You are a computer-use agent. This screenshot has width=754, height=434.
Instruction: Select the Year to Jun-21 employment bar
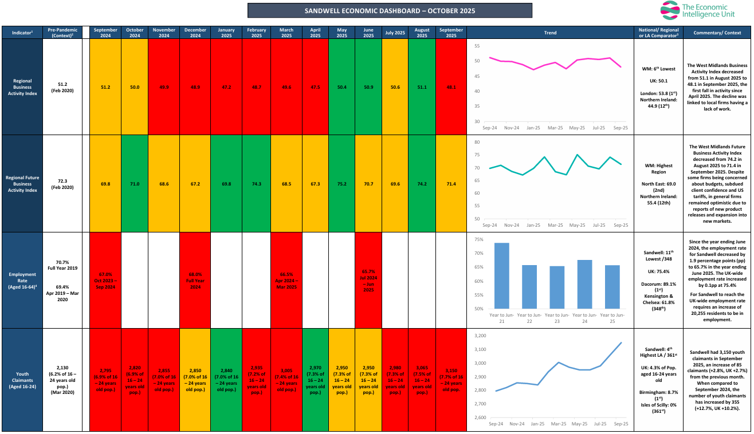tap(501, 276)
